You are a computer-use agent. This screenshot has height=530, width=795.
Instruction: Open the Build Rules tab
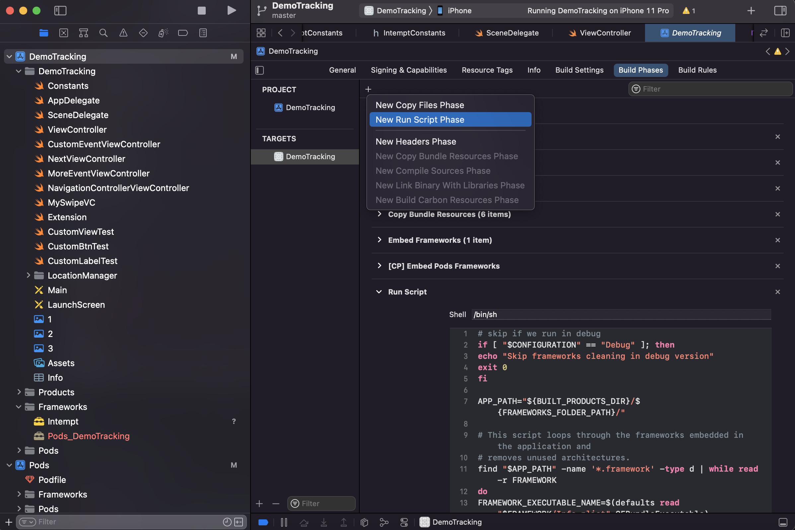coord(697,70)
